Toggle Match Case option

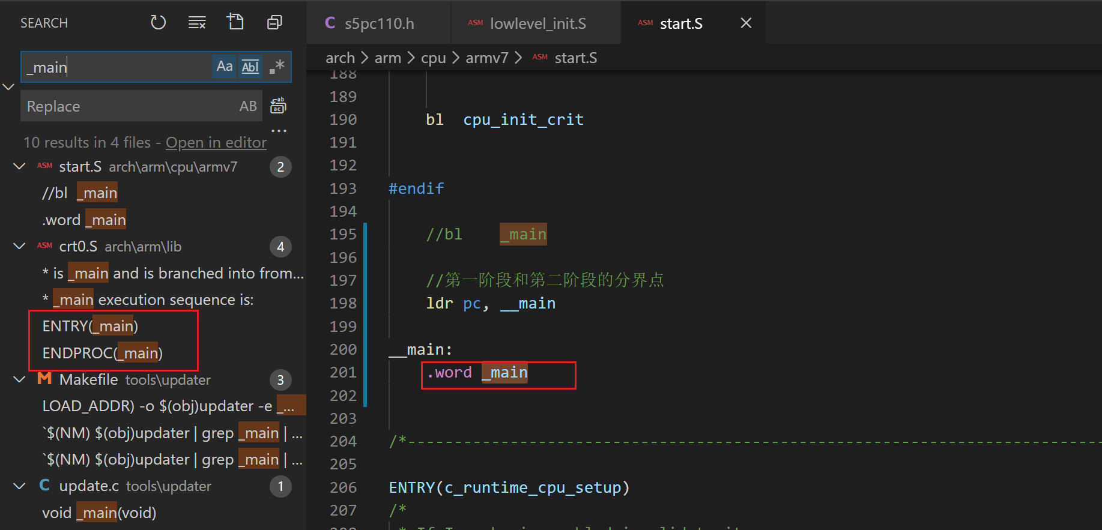click(x=225, y=67)
